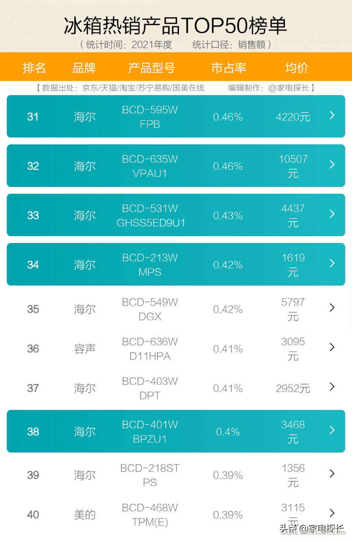This screenshot has height=541, width=352.
Task: Click the 排名 column header
Action: (34, 68)
